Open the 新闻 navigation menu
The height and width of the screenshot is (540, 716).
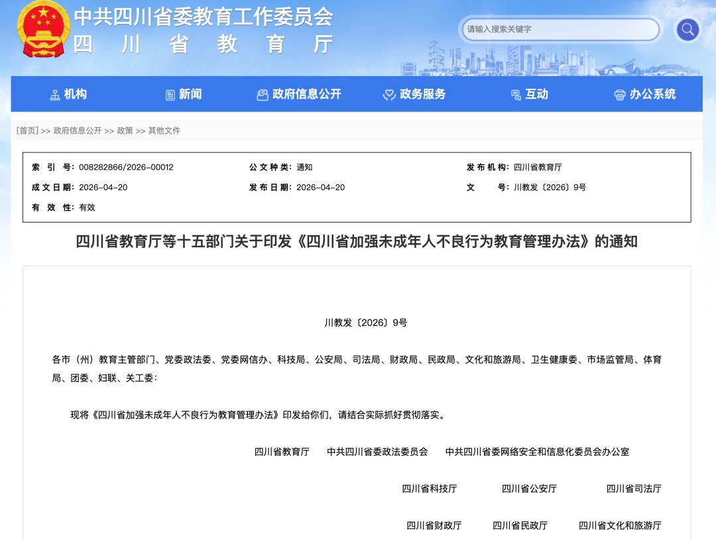point(190,94)
